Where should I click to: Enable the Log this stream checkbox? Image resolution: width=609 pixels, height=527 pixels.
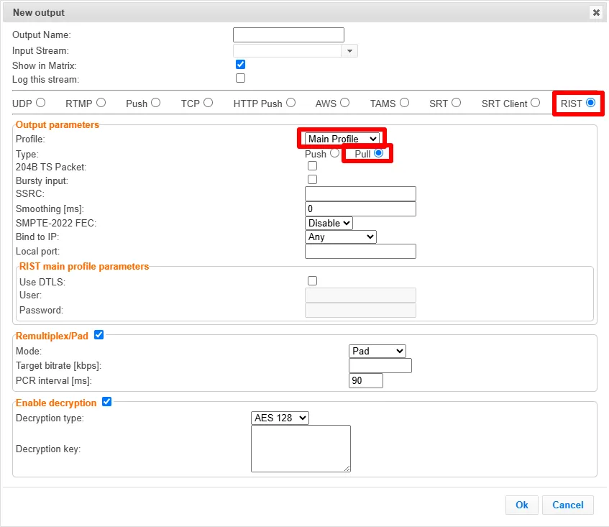pos(240,78)
